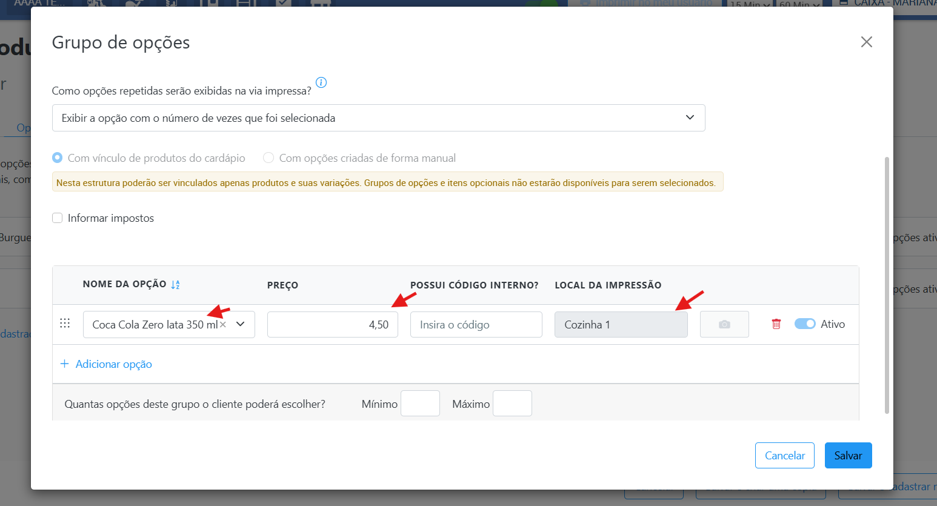
Task: Open the repeated options display dropdown
Action: pyautogui.click(x=378, y=118)
